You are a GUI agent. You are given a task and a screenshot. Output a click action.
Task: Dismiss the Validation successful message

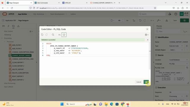coord(148,40)
